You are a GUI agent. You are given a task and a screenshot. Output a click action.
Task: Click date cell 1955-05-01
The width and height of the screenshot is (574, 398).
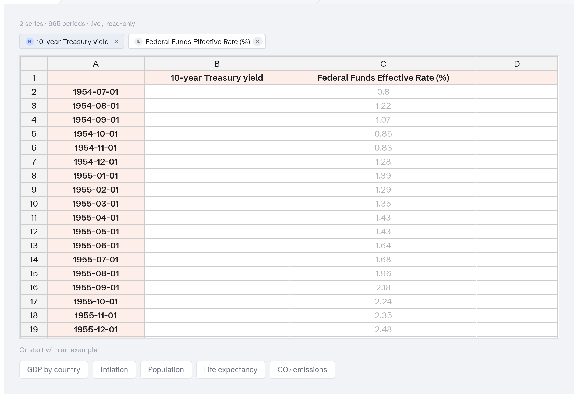[96, 232]
